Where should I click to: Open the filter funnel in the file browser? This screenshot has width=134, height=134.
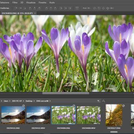pyautogui.click(x=98, y=101)
